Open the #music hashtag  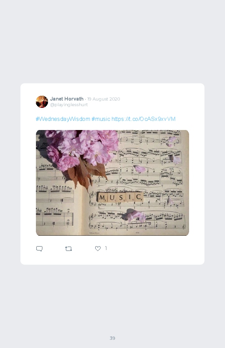[x=101, y=119]
